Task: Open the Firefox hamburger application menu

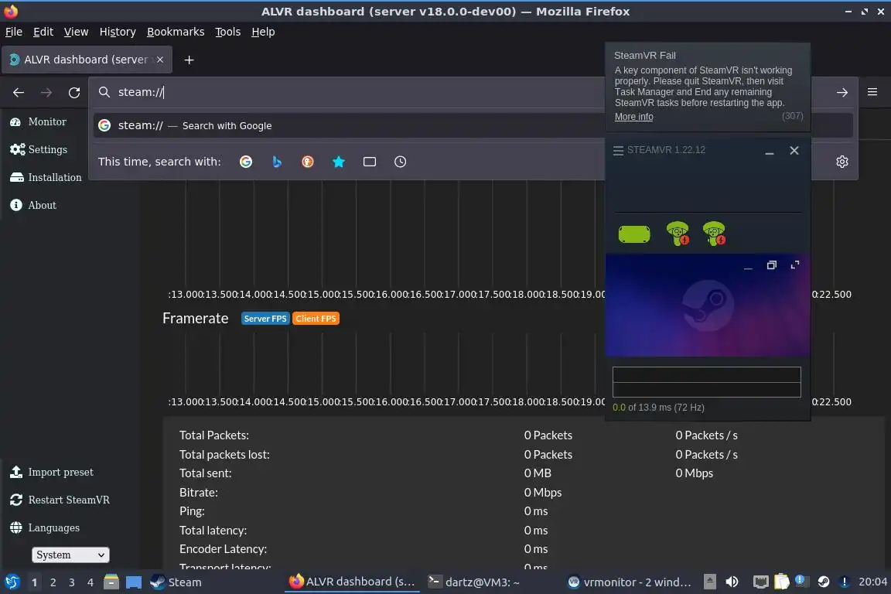Action: coord(872,92)
